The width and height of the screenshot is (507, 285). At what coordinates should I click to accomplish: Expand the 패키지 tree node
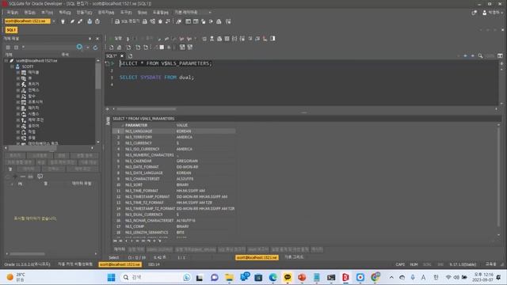(x=18, y=108)
